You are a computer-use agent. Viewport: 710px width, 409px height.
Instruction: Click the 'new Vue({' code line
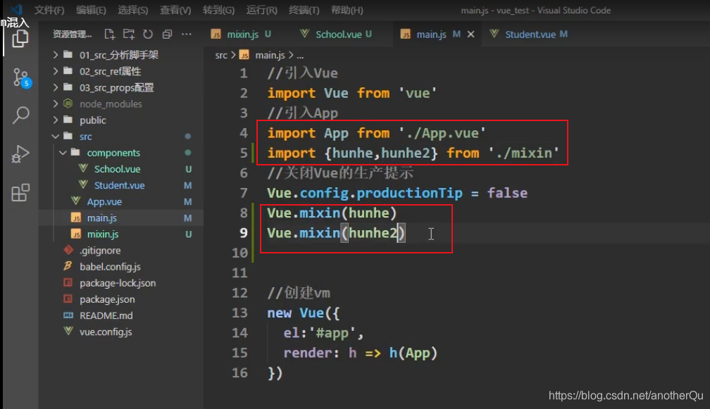pyautogui.click(x=303, y=313)
